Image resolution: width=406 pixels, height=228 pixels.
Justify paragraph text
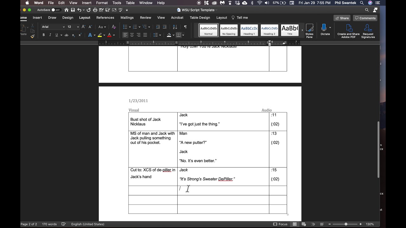[145, 35]
